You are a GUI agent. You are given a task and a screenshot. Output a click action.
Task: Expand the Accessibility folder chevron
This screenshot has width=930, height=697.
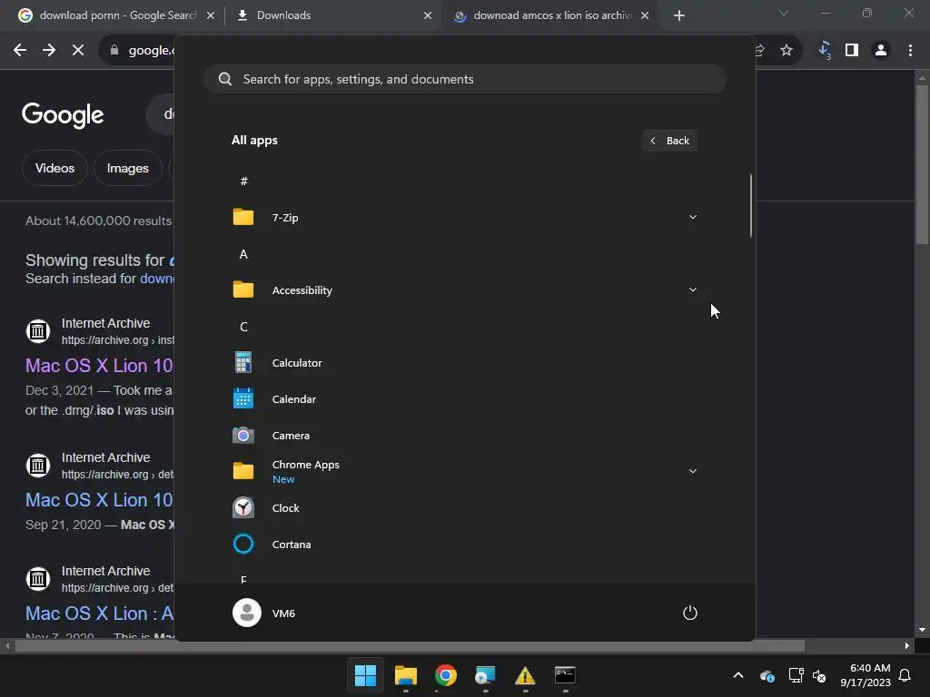(x=692, y=290)
